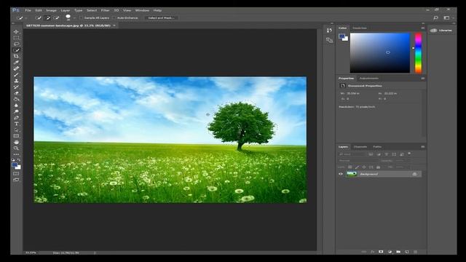Select the Lasso tool

point(16,44)
